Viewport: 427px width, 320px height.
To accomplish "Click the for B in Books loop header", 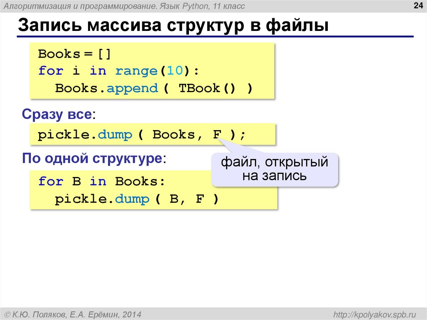I will point(101,181).
